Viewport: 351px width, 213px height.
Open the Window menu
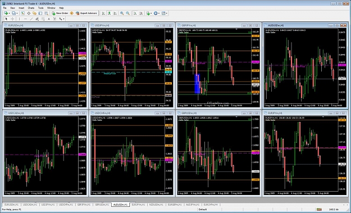pos(51,8)
